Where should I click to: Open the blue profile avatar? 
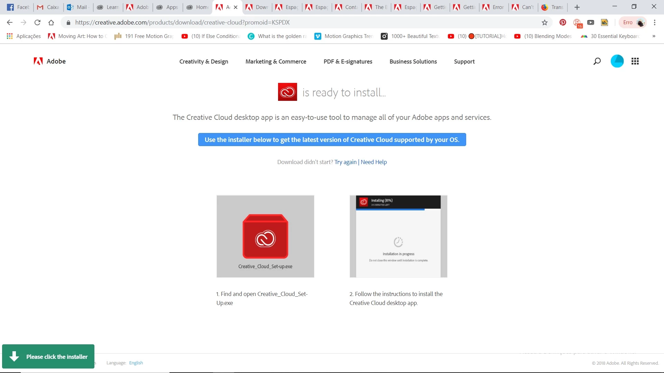click(x=617, y=61)
